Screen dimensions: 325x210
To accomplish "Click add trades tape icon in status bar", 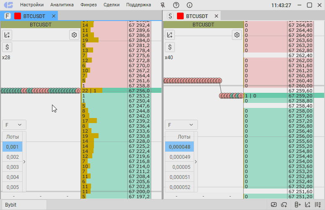I will [318, 205].
